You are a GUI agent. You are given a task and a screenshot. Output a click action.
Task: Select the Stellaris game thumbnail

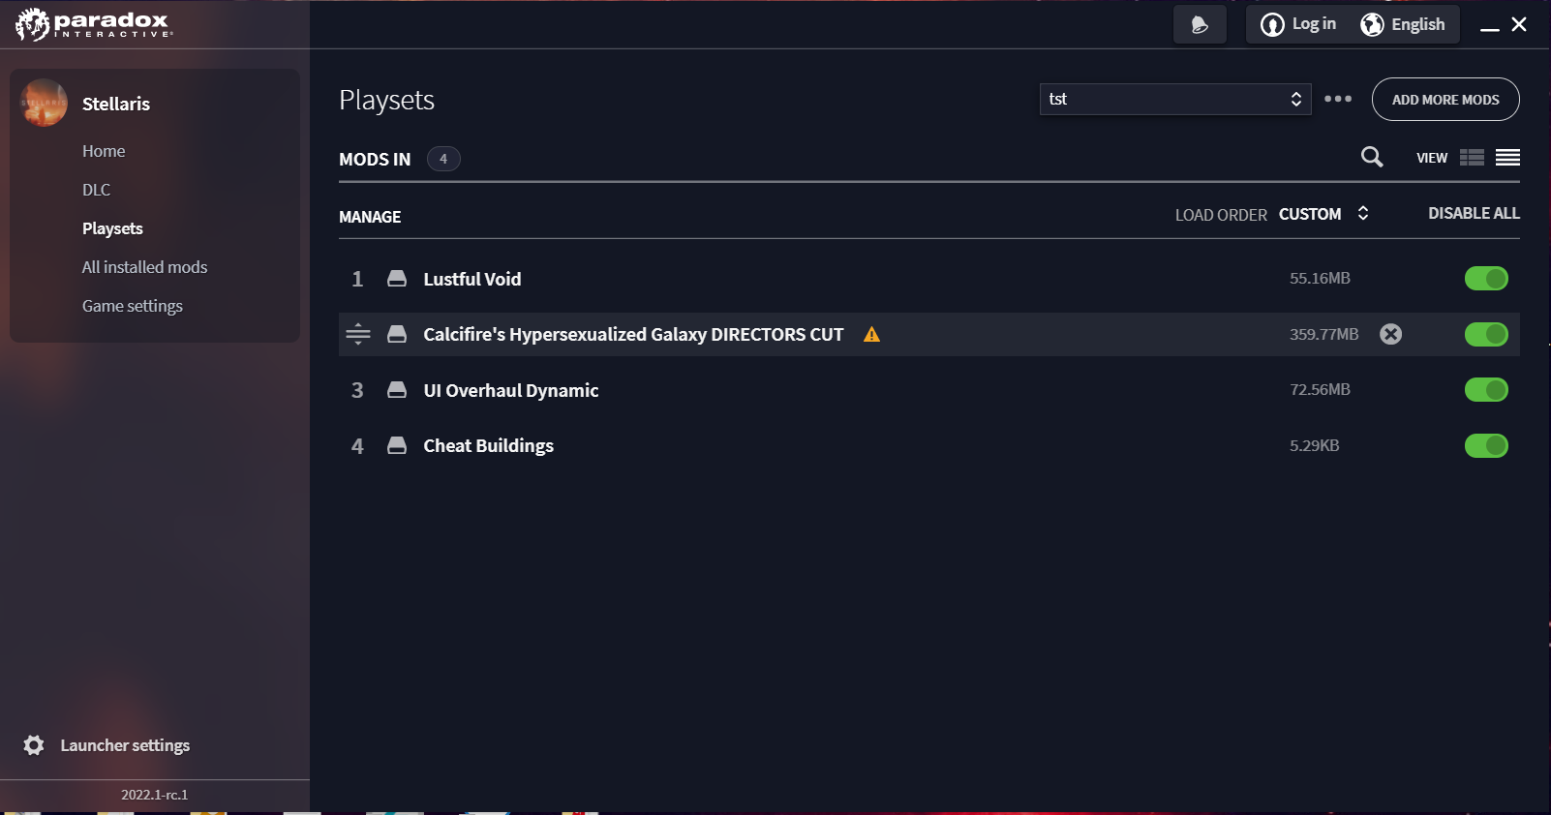point(44,104)
